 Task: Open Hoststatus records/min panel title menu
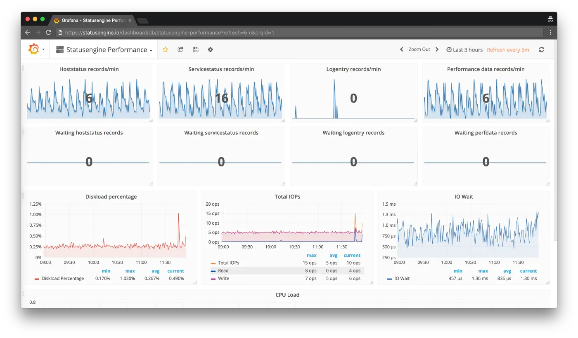89,69
